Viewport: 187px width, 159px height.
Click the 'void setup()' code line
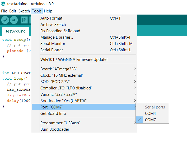[x=16, y=40]
